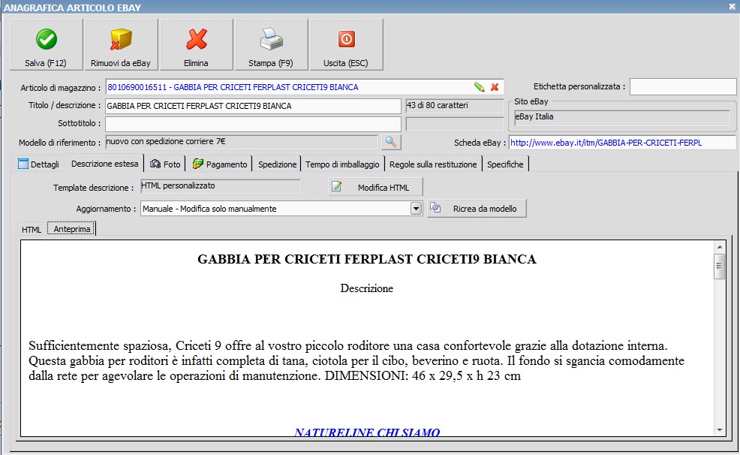Click the Modello di riferimento field
Viewport: 740px width, 455px height.
(242, 142)
